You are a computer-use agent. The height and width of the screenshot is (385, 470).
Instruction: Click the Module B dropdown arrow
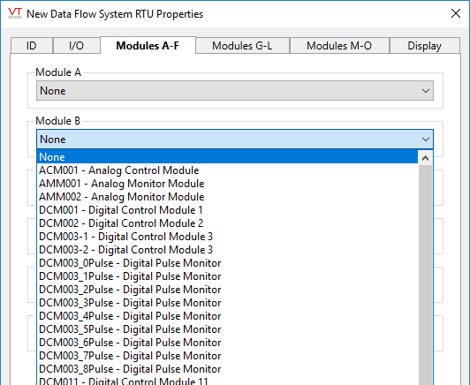coord(426,140)
